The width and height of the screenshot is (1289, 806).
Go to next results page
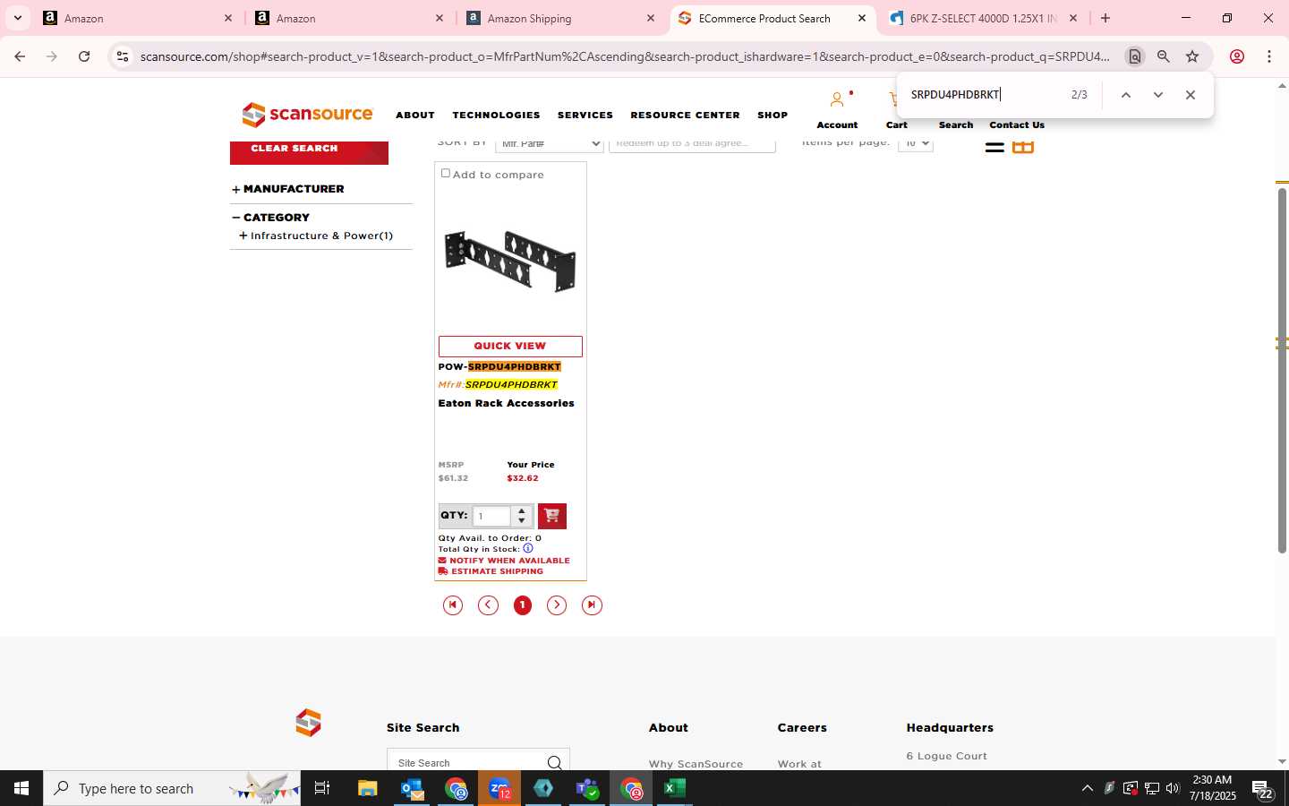click(x=557, y=605)
